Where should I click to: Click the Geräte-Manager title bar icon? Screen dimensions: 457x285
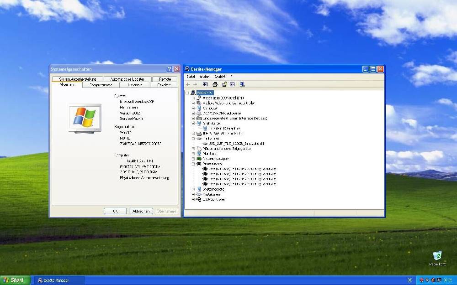(x=187, y=69)
